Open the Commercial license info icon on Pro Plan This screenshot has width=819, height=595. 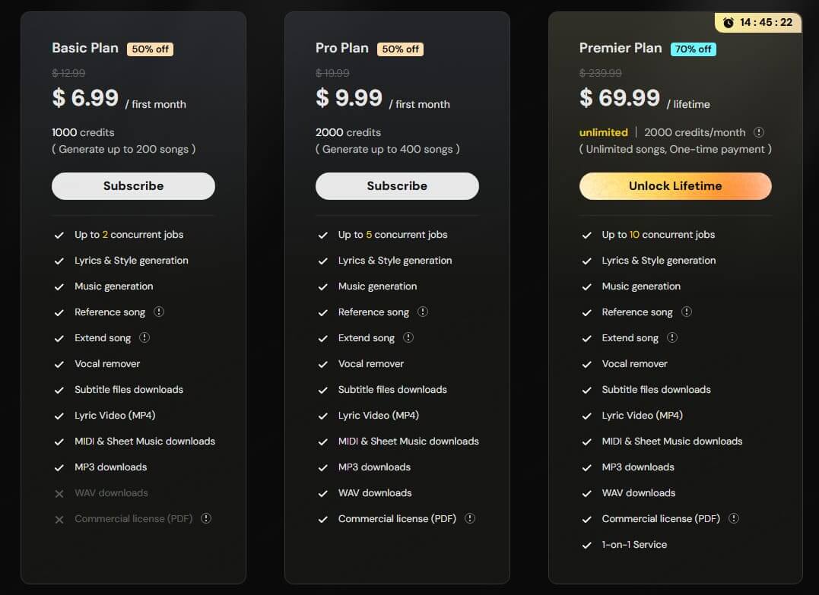[x=470, y=518]
